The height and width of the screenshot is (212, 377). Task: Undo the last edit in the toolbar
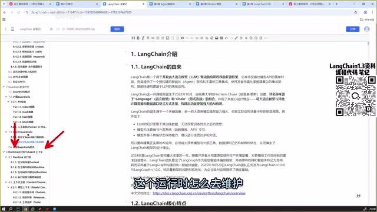click(226, 38)
